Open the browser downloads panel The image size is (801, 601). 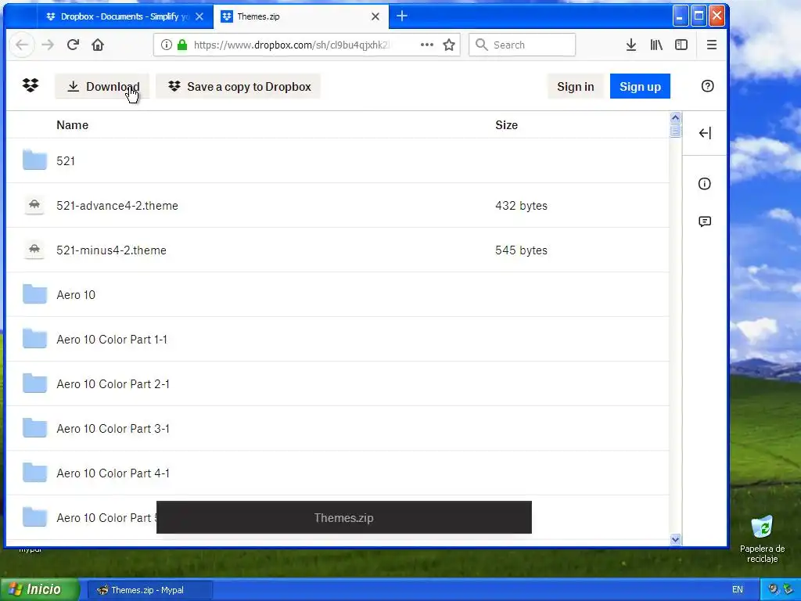tap(631, 45)
